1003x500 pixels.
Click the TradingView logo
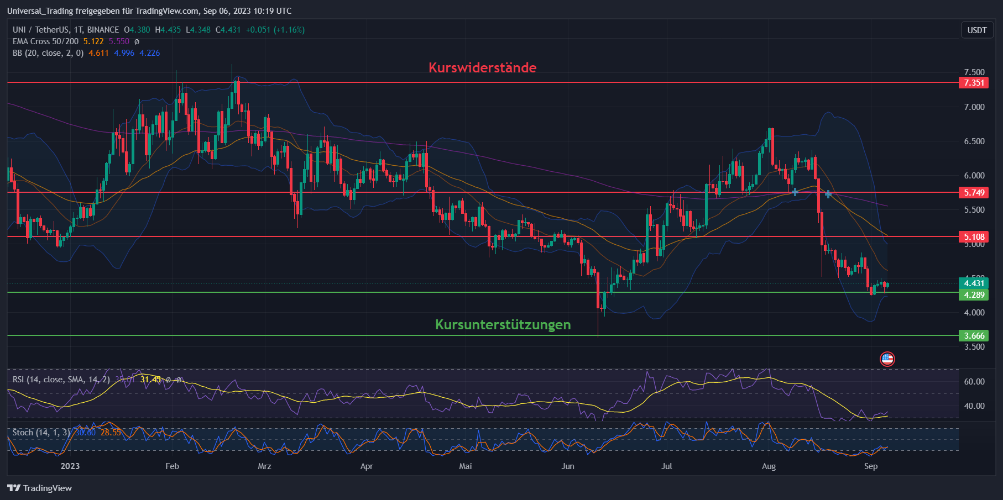(x=39, y=488)
